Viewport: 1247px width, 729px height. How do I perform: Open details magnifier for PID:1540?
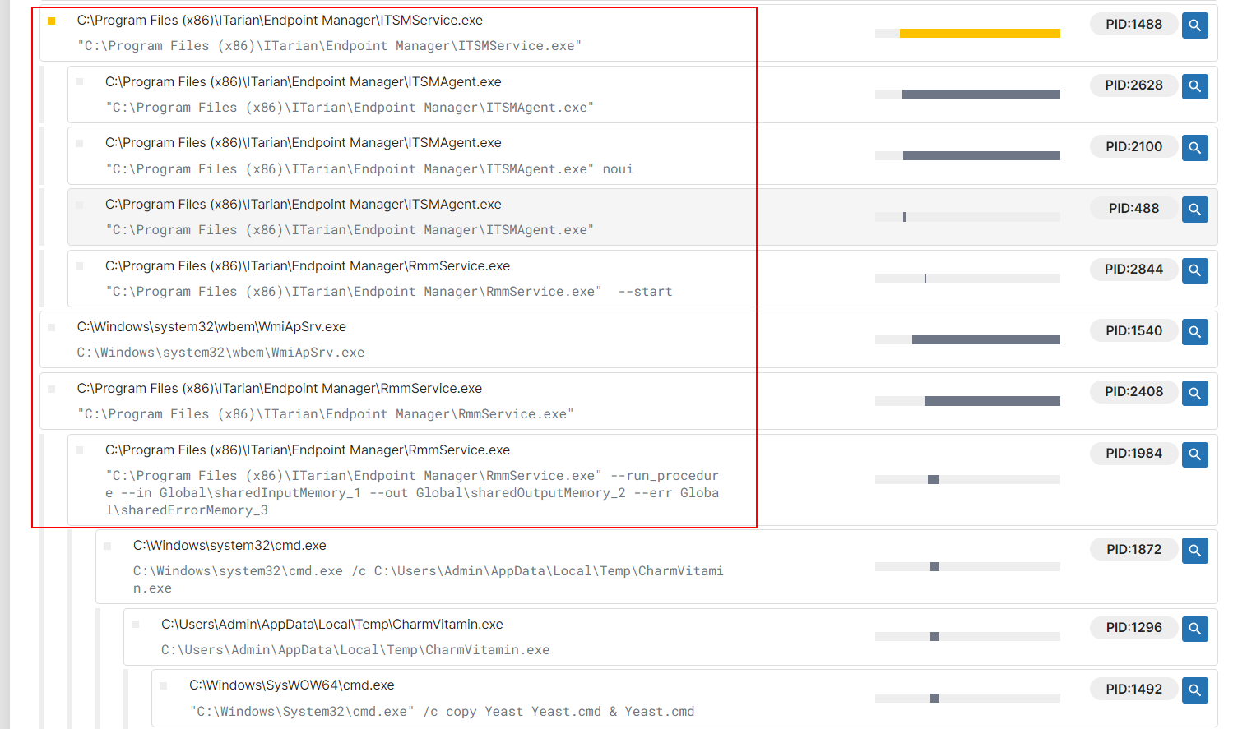1194,332
